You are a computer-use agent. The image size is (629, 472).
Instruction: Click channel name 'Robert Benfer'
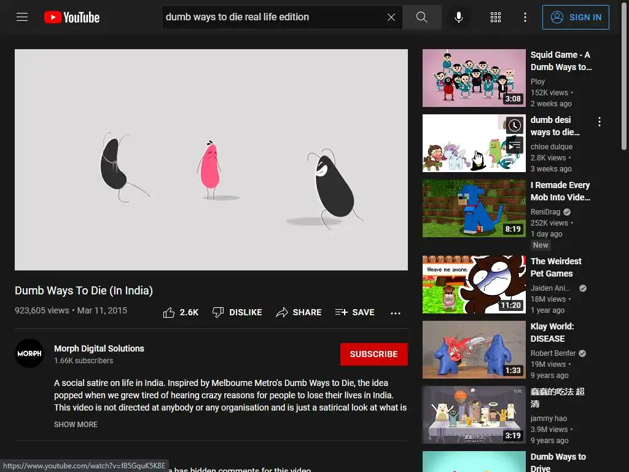pyautogui.click(x=553, y=353)
